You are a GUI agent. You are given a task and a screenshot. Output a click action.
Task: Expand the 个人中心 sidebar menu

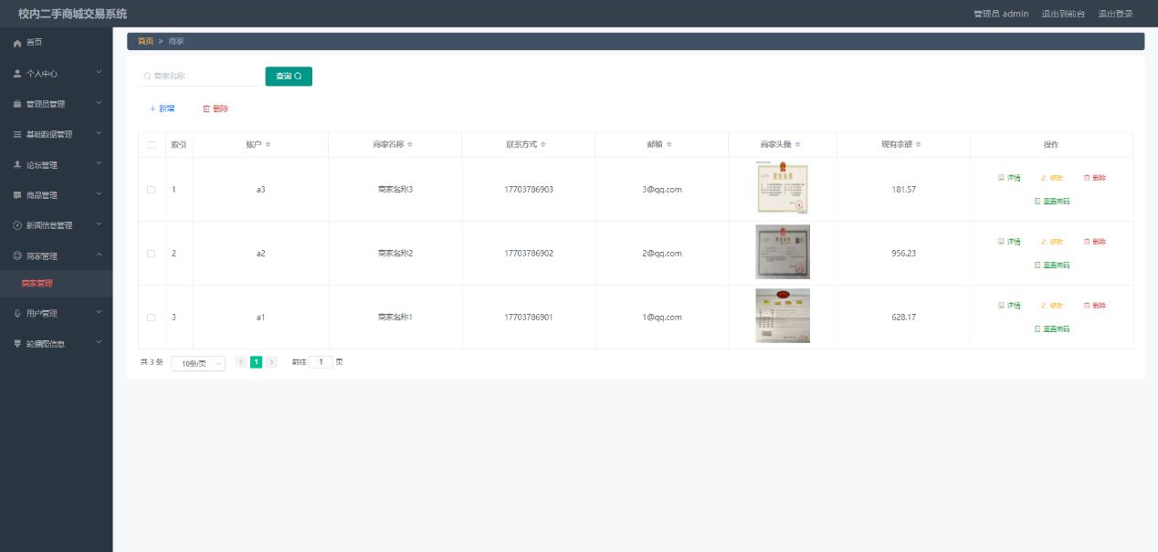(x=56, y=73)
